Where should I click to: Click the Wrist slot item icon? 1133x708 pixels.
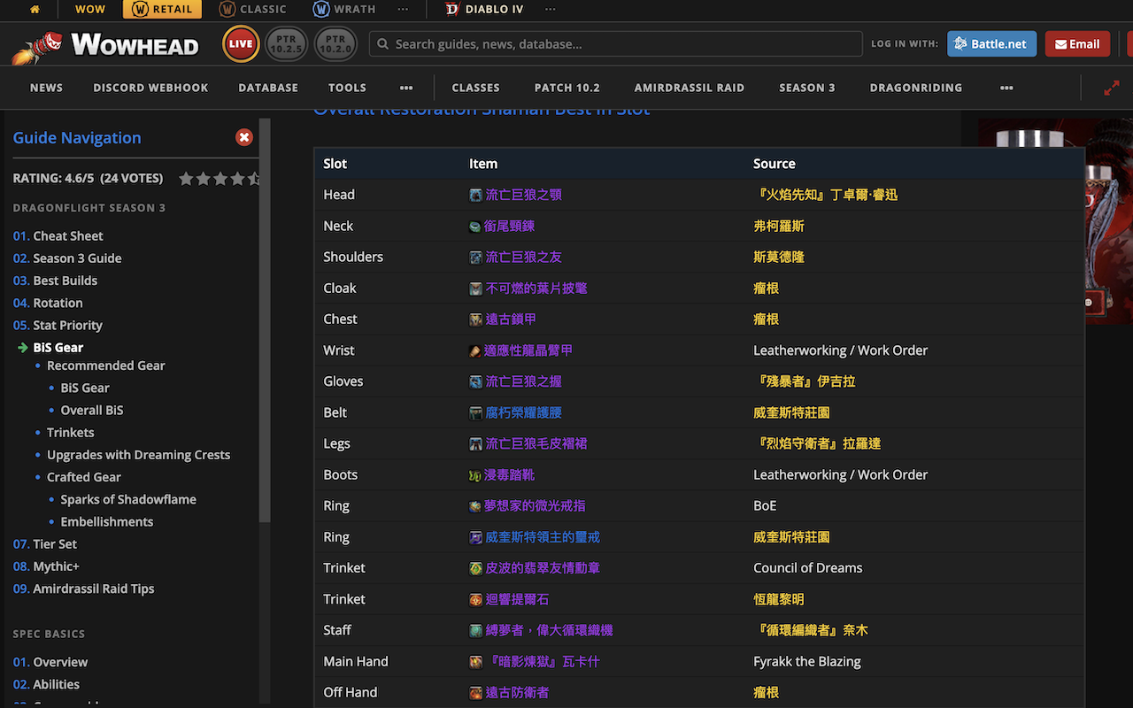click(475, 350)
